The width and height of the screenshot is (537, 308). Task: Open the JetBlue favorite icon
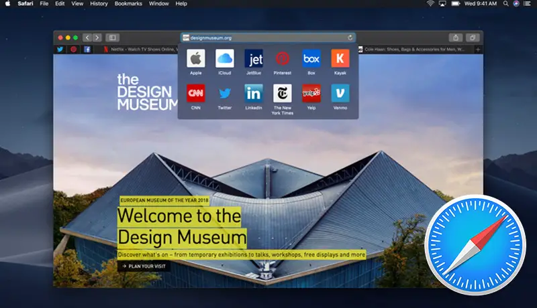pos(254,58)
